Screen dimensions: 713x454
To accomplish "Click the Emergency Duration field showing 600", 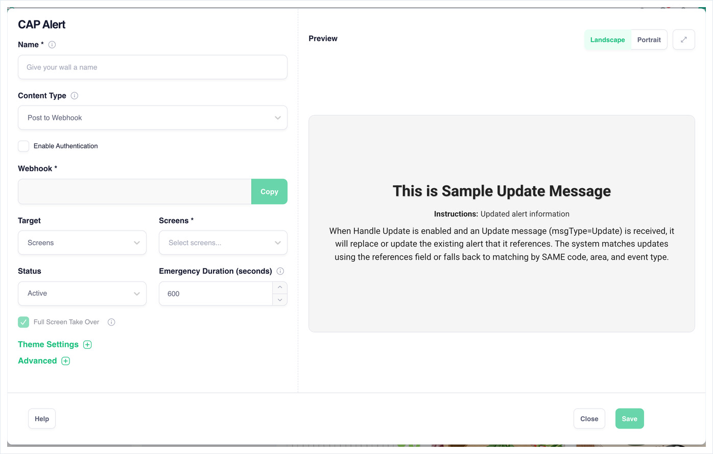I will 216,293.
